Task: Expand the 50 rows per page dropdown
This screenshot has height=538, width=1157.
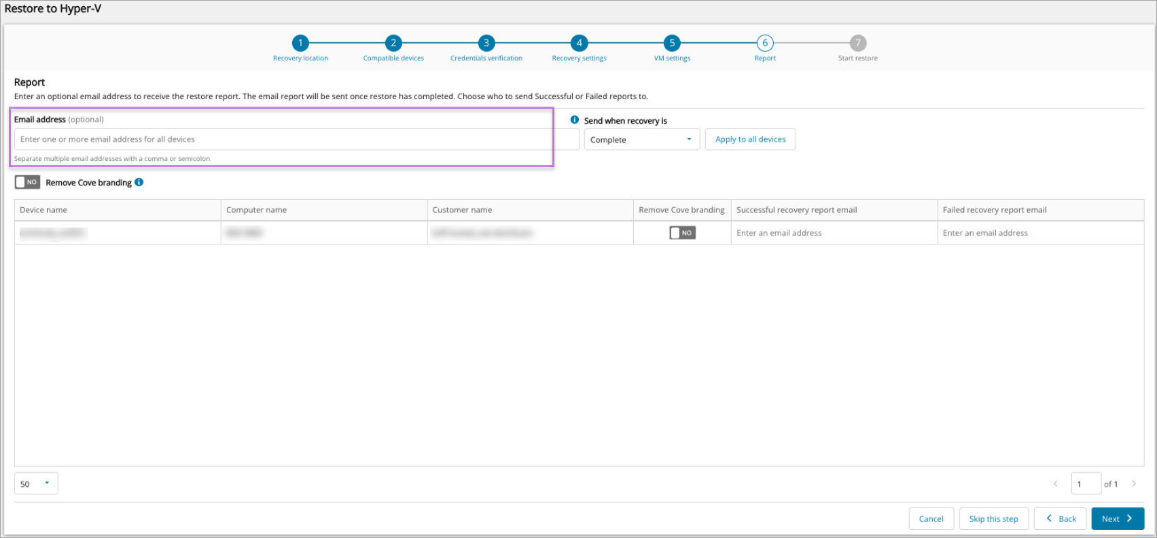Action: click(x=36, y=484)
